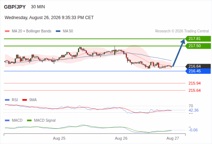This screenshot has width=212, height=144.
Task: Click the Aug 26 date marker
Action: coord(121,138)
